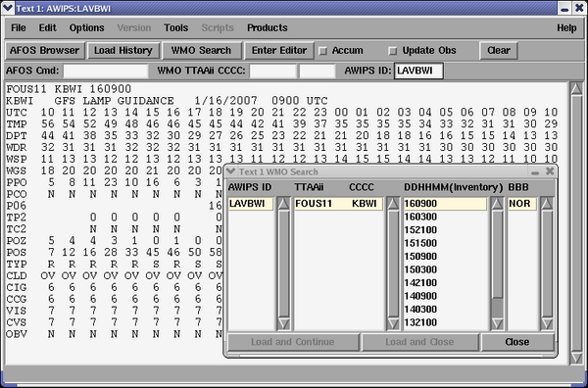
Task: Focus the WMO CCCC input field
Action: tap(318, 71)
